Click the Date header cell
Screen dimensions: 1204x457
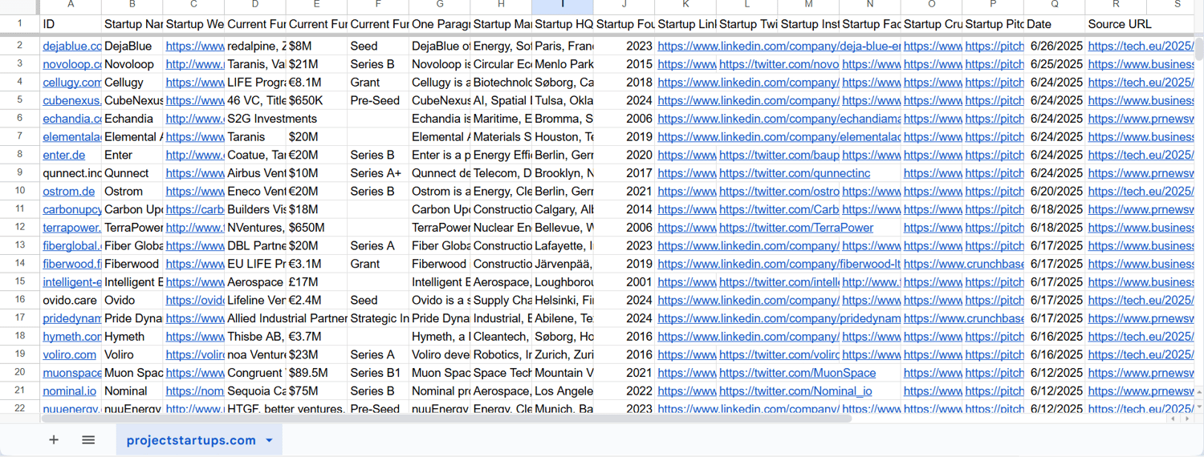click(x=1054, y=24)
